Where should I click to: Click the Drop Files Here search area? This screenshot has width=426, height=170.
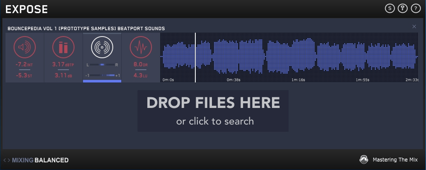pos(213,111)
